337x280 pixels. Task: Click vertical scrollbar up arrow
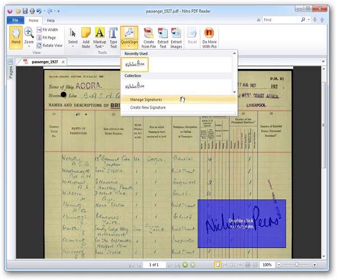click(324, 69)
